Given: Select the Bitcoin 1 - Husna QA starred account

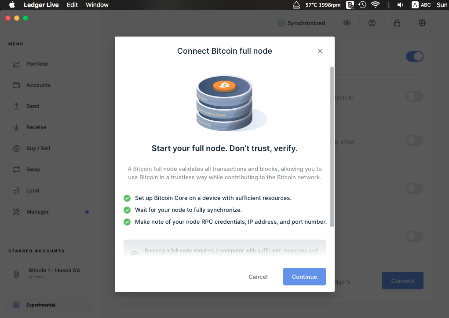Looking at the screenshot, I should click(x=55, y=270).
